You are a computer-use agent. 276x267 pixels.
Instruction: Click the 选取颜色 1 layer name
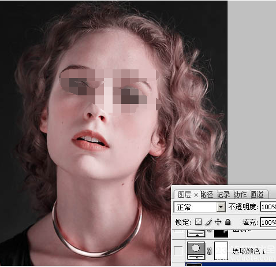pos(248,251)
